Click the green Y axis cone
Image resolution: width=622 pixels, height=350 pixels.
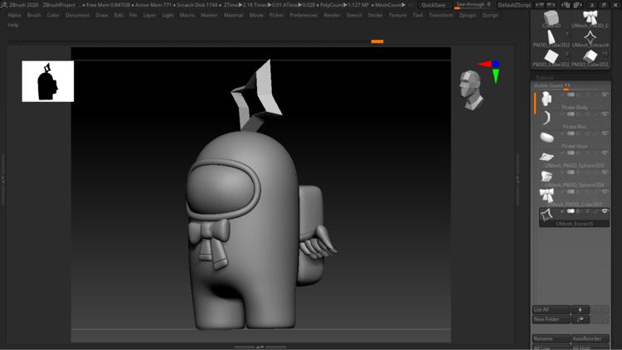point(496,76)
